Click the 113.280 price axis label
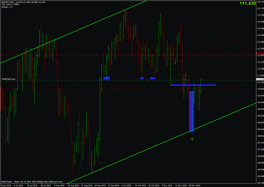This screenshot has height=187, width=264. pyautogui.click(x=261, y=49)
